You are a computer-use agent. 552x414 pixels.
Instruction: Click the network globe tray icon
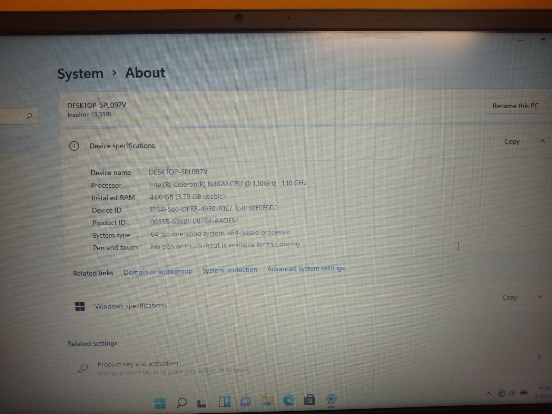pos(502,393)
